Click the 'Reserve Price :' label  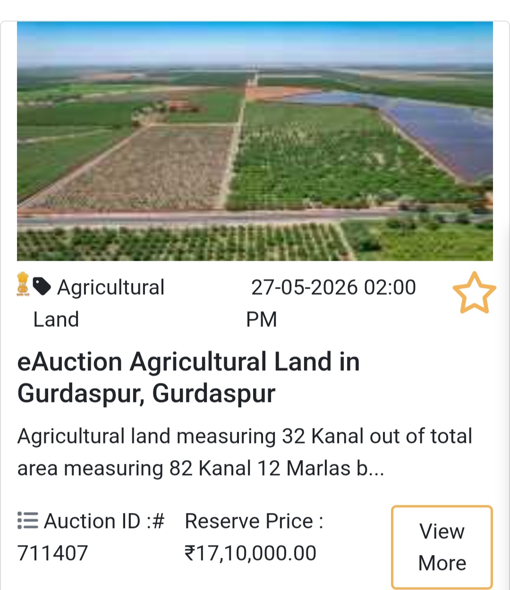[x=254, y=522]
